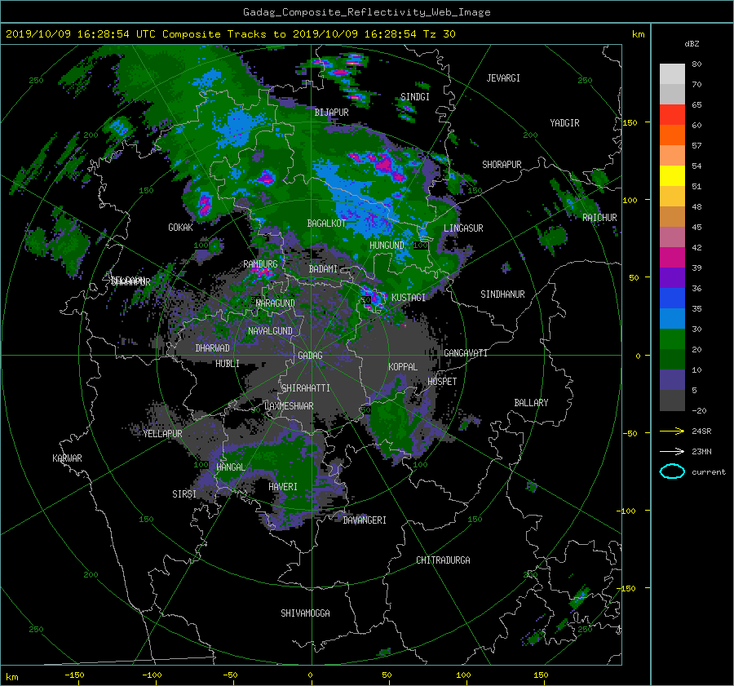Click the BAGALKOT city label
The height and width of the screenshot is (686, 734).
coord(326,224)
